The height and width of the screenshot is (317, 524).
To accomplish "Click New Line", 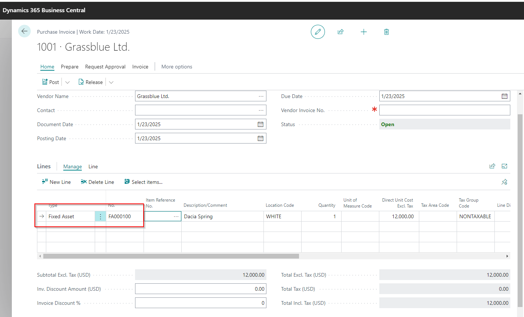I will (x=56, y=182).
